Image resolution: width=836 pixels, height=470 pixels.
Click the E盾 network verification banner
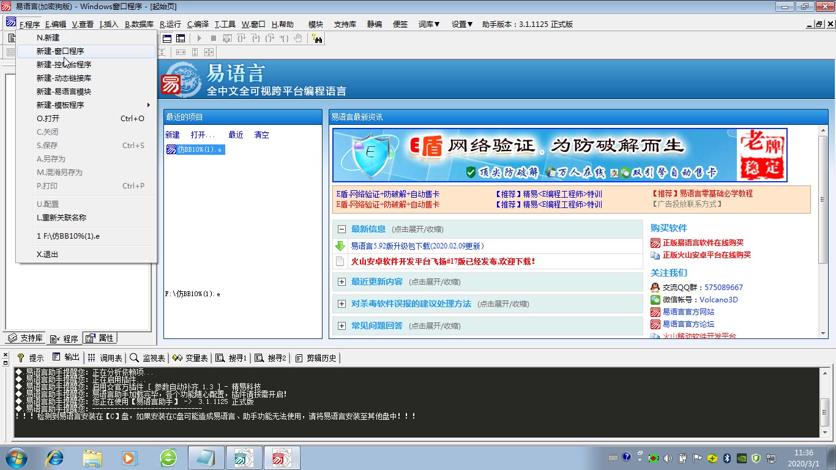pyautogui.click(x=560, y=155)
